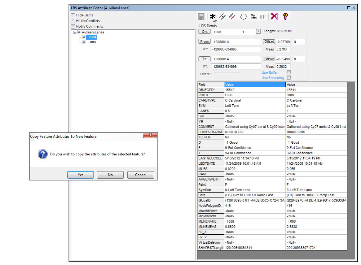The image size is (361, 265).
Task: Activate the Flip Terms tool
Action: [253, 16]
